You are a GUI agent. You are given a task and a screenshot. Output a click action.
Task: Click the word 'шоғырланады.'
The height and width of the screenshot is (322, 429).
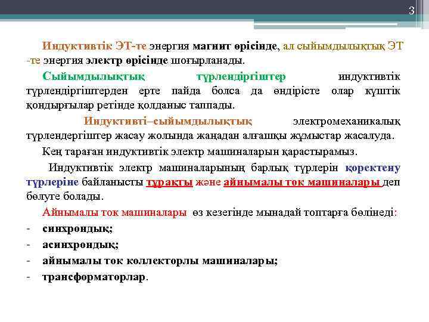(208, 60)
